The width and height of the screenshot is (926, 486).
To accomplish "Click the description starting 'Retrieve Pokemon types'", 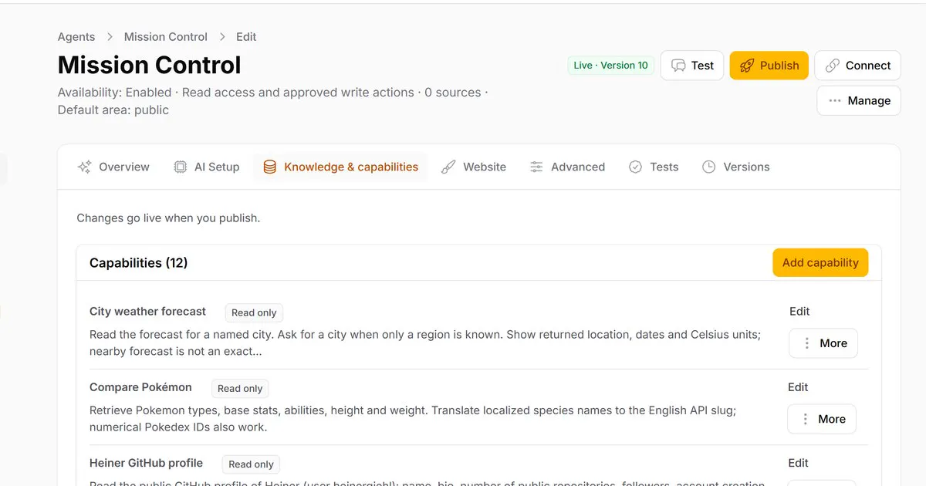I will 413,419.
